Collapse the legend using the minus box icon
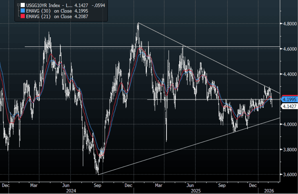This screenshot has width=298, height=194. tap(19, 5)
